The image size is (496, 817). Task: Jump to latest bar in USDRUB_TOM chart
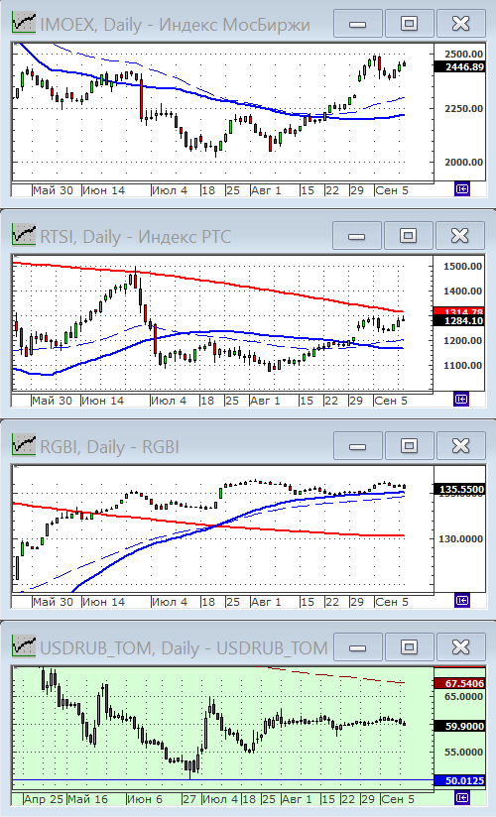462,798
